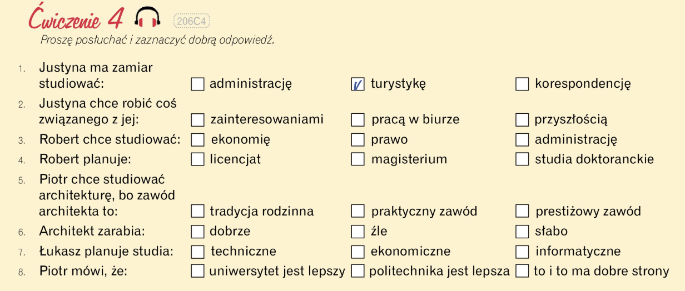Tick the korespondencję checkbox
The height and width of the screenshot is (291, 685).
pyautogui.click(x=522, y=84)
